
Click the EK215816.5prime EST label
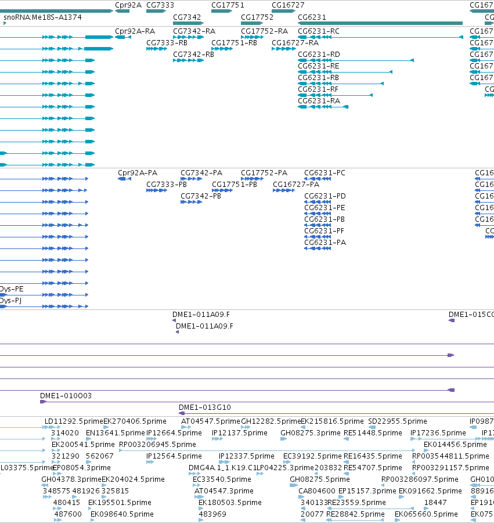click(x=332, y=421)
